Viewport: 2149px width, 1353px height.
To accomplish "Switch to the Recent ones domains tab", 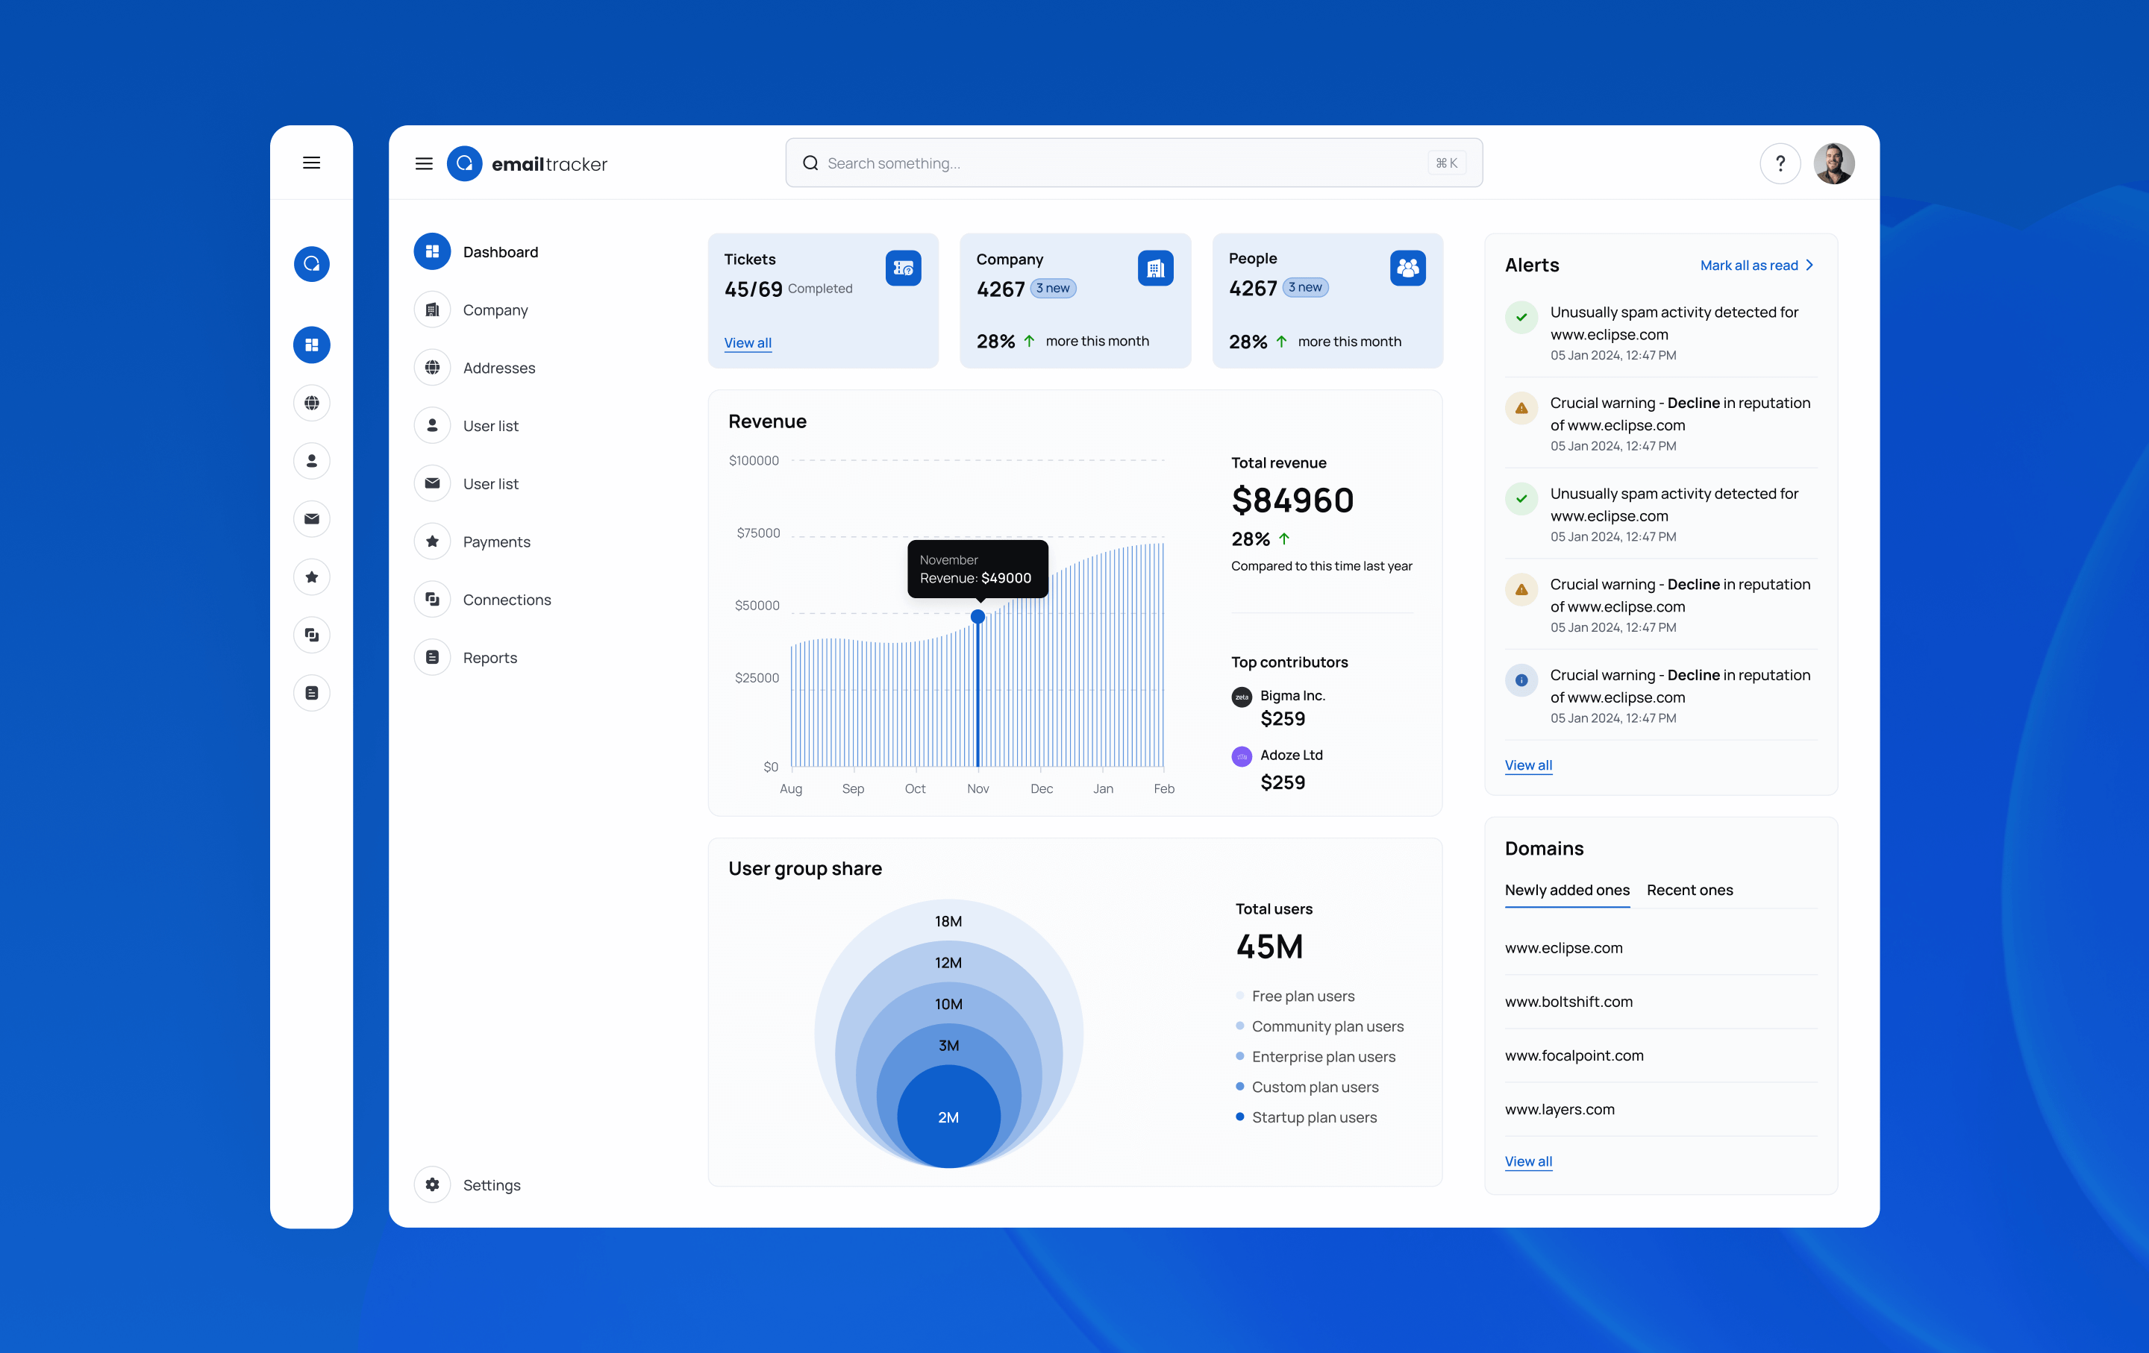I will coord(1689,890).
